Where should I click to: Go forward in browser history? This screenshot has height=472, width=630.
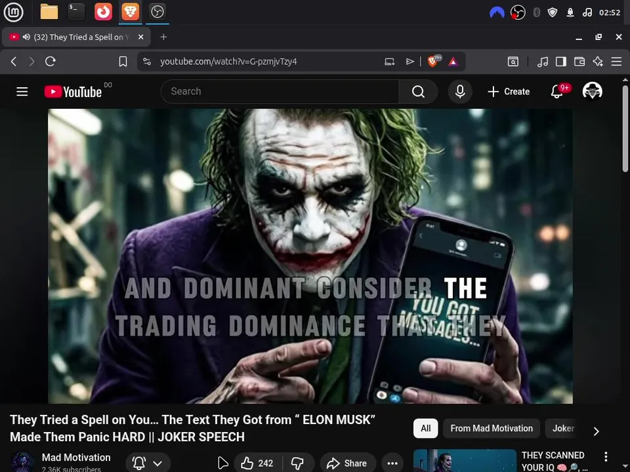coord(31,62)
